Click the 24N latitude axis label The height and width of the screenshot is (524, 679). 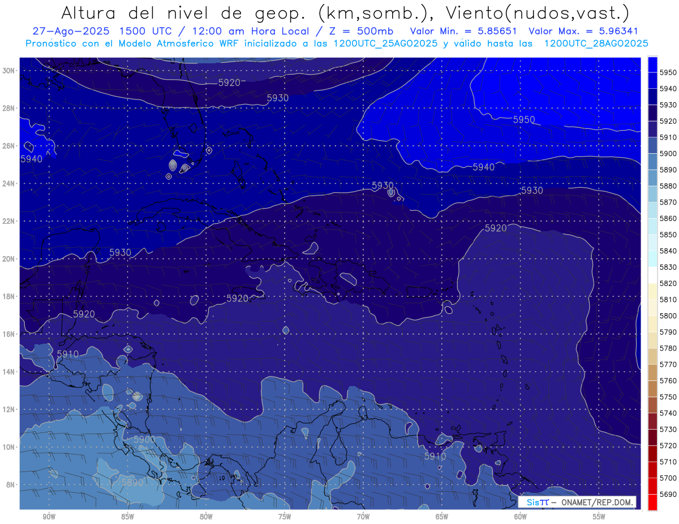point(8,184)
